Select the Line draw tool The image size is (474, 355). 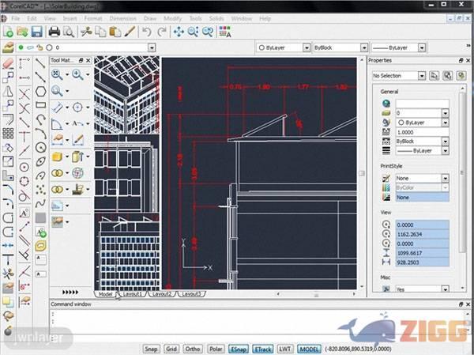coord(40,63)
